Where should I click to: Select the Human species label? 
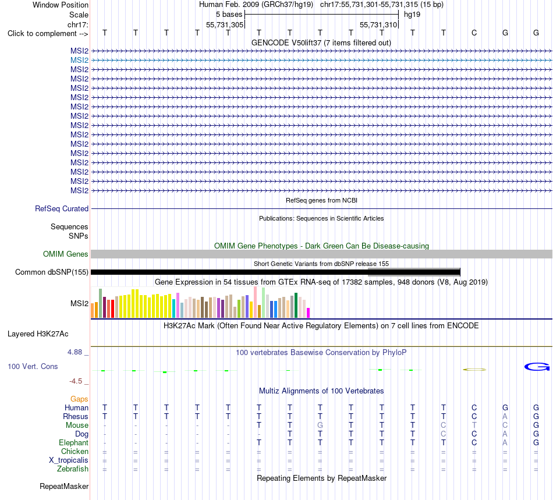pos(76,407)
